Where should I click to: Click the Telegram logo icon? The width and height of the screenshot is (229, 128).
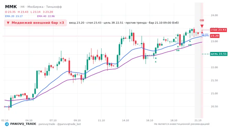[7, 124]
